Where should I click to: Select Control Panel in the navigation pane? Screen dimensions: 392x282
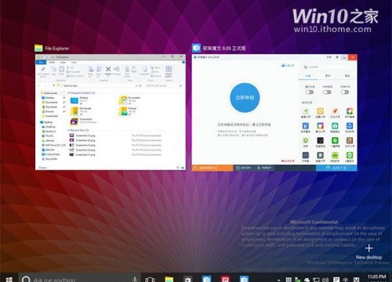[51, 154]
